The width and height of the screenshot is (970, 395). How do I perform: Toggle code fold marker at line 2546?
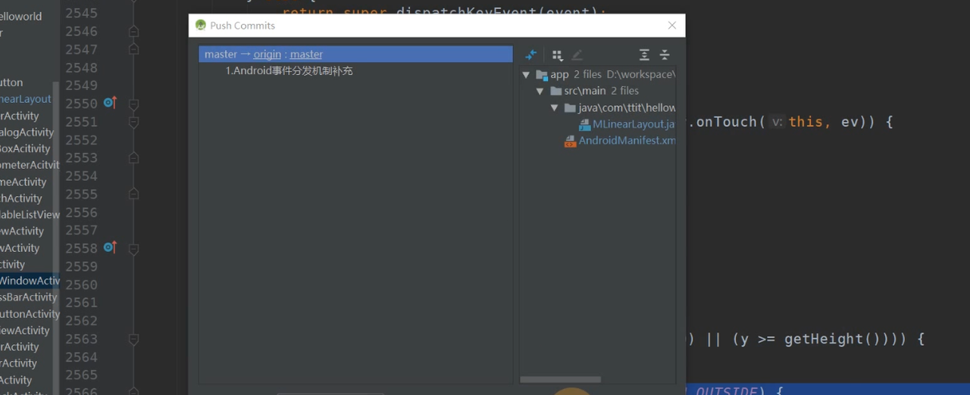[133, 31]
